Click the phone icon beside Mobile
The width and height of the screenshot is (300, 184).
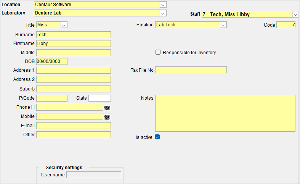(x=107, y=117)
